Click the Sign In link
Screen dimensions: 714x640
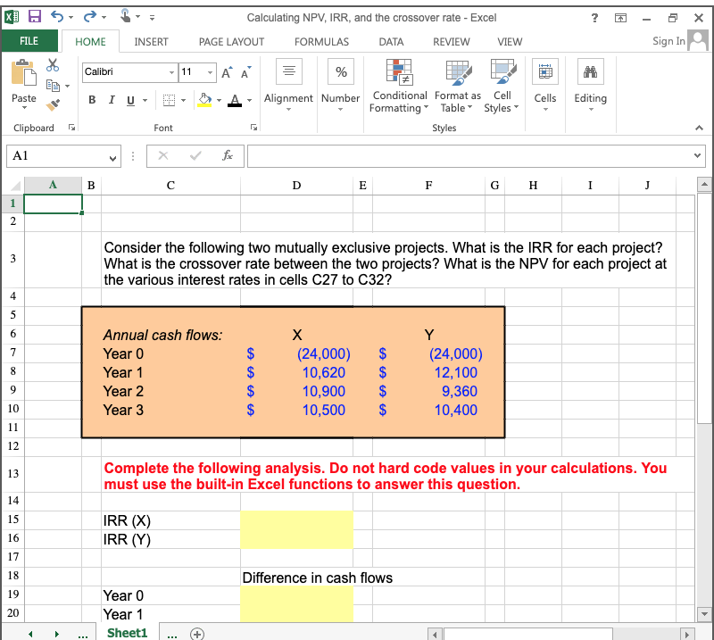(x=668, y=41)
